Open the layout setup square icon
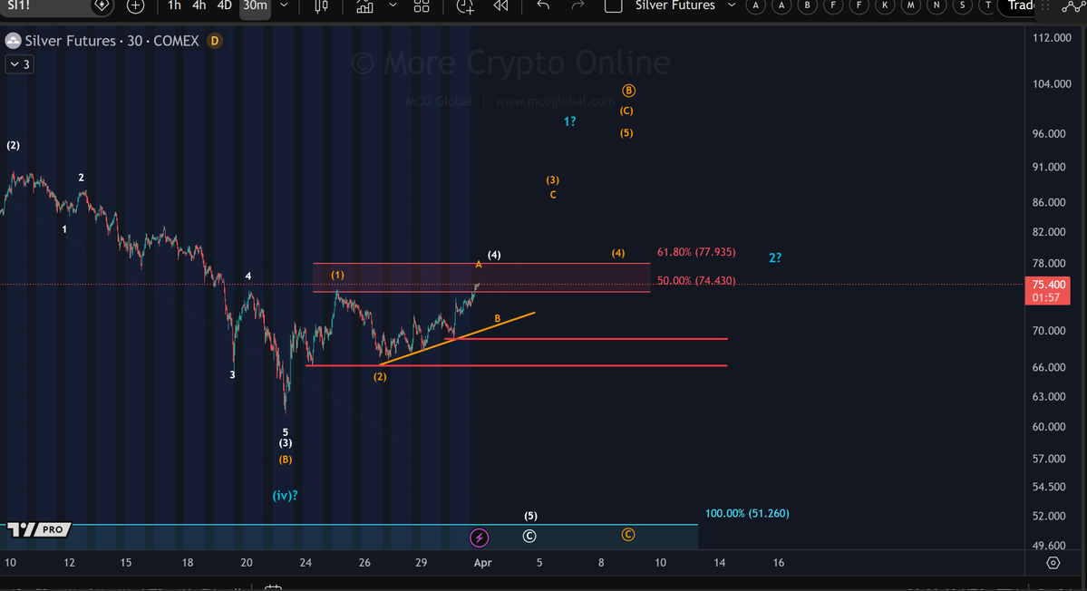1087x591 pixels. 613,5
